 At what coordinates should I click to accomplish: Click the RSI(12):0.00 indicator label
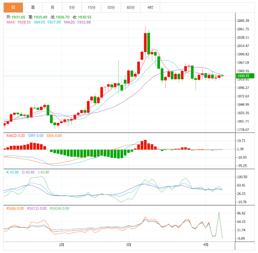(37, 208)
